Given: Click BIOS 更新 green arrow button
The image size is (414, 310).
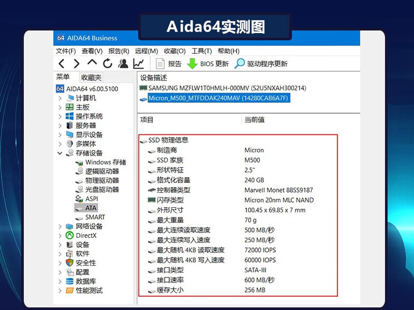Looking at the screenshot, I should (x=208, y=64).
